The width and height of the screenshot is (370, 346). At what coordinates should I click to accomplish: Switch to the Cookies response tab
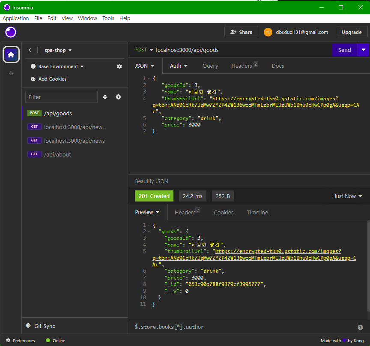point(224,212)
